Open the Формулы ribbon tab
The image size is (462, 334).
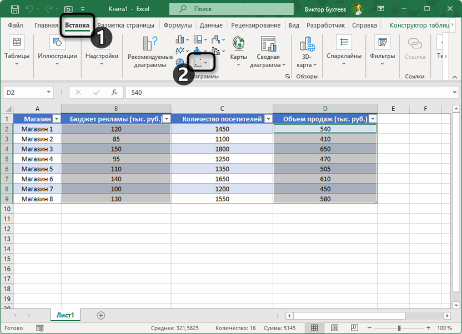178,26
